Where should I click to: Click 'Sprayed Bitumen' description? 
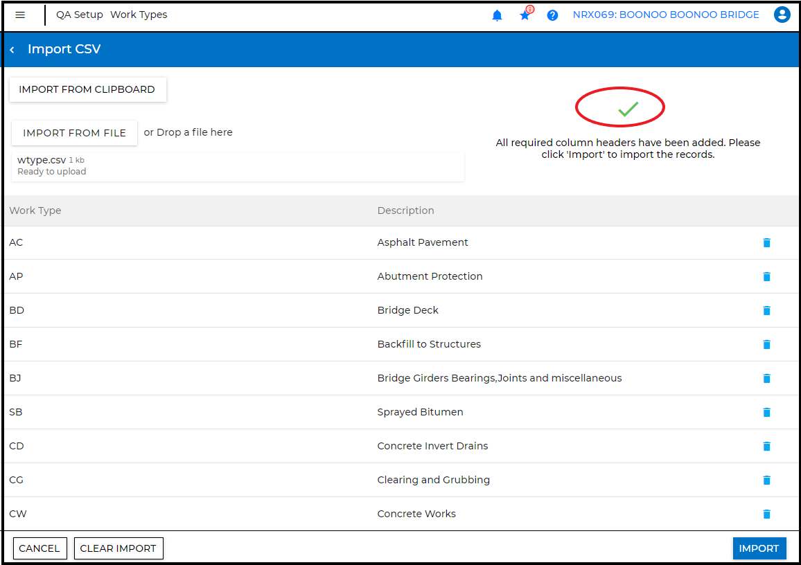(420, 412)
